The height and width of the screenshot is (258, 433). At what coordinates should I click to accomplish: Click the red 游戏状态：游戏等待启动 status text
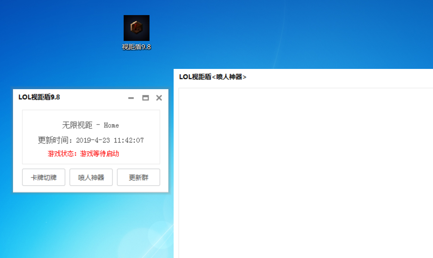pos(84,154)
